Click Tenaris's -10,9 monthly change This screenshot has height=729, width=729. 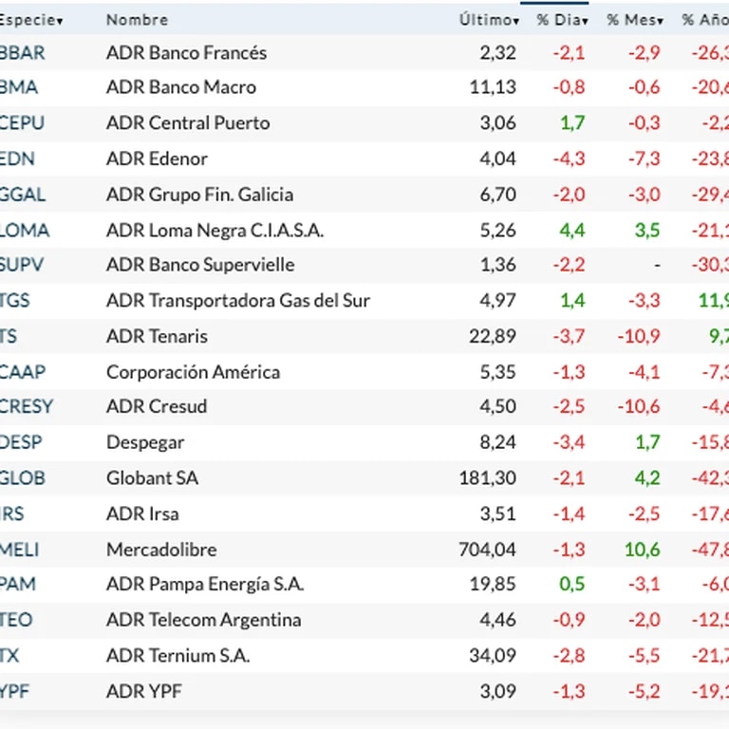pos(639,337)
